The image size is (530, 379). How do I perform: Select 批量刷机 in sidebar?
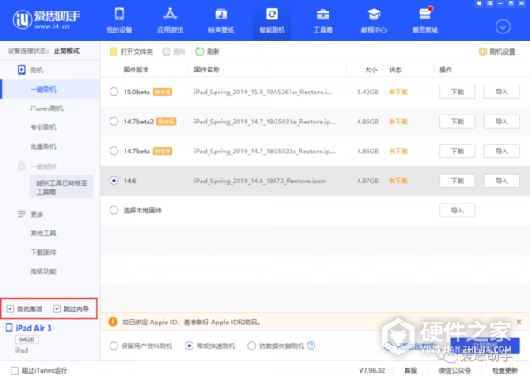click(43, 146)
